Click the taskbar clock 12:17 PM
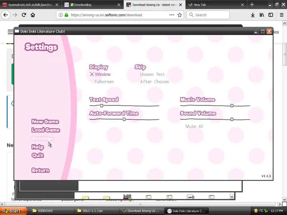The image size is (287, 215). 277,211
